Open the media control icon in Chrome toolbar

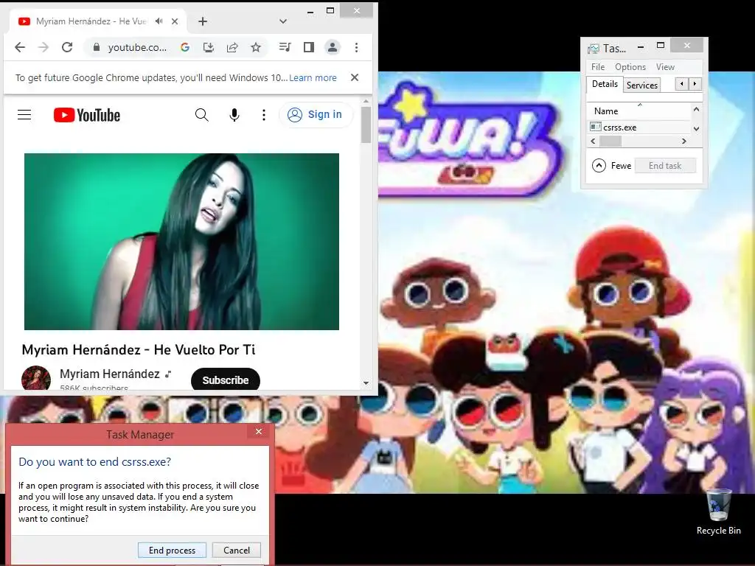point(285,46)
